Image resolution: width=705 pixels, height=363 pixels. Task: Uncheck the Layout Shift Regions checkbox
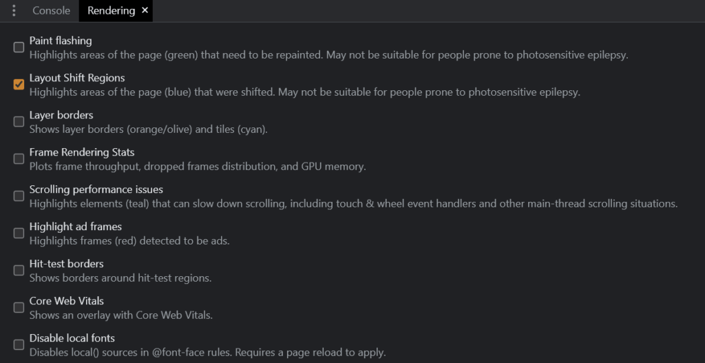19,85
